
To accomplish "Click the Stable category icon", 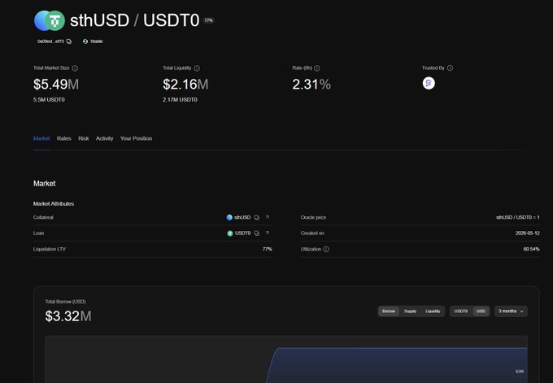I will coord(85,41).
